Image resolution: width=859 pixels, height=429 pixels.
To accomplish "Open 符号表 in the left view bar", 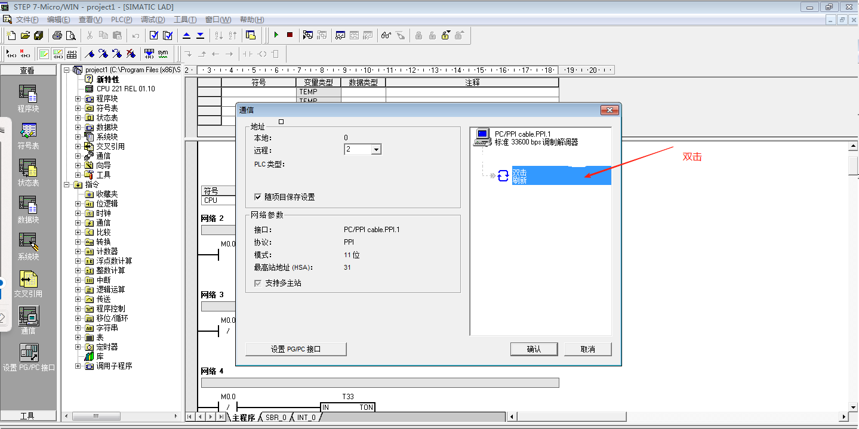I will (x=28, y=135).
